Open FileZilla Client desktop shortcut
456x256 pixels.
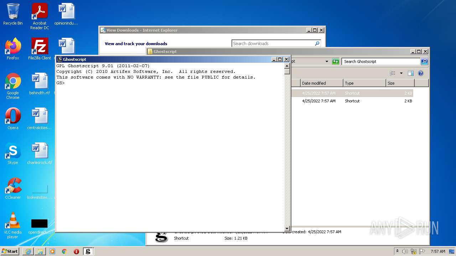click(x=40, y=49)
